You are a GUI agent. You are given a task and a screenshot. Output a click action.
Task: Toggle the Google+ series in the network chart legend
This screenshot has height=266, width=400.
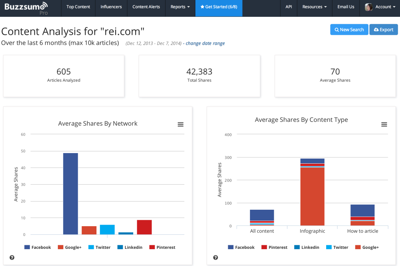tap(70, 247)
